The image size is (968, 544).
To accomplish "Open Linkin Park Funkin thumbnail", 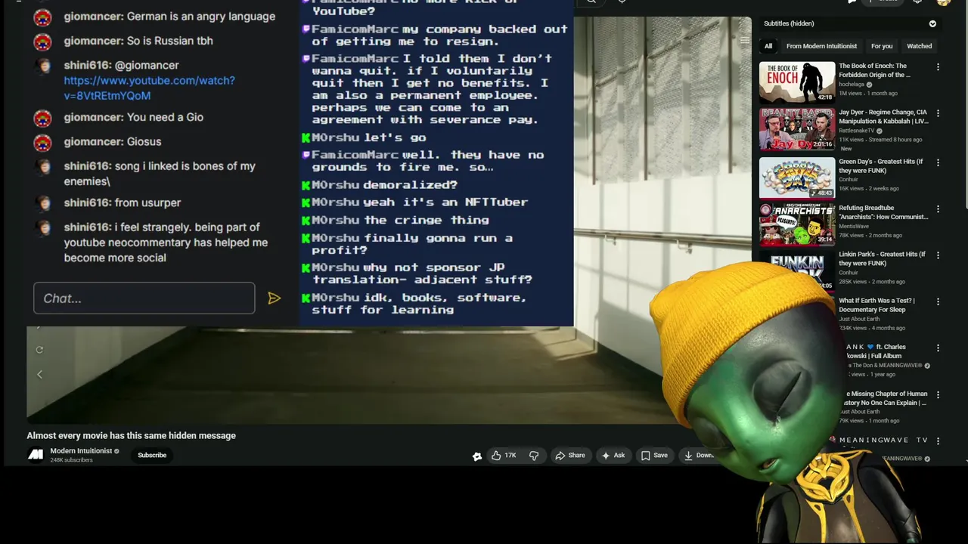I will coord(797,270).
